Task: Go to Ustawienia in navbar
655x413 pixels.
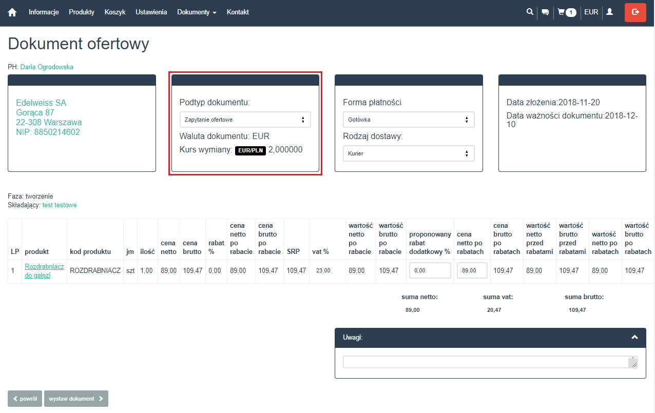Action: pyautogui.click(x=151, y=12)
